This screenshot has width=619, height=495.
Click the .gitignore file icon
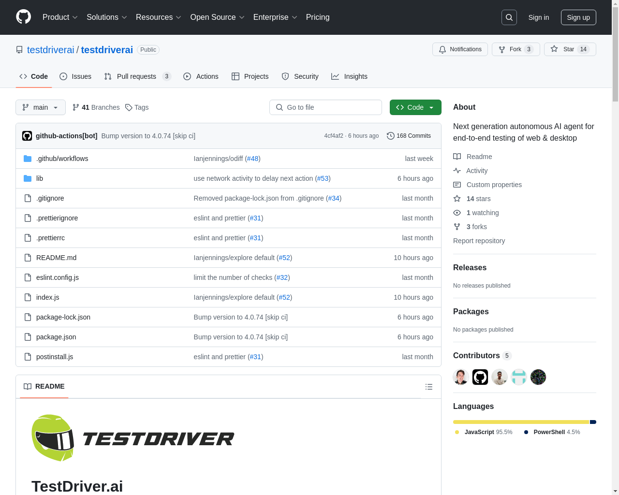coord(28,198)
